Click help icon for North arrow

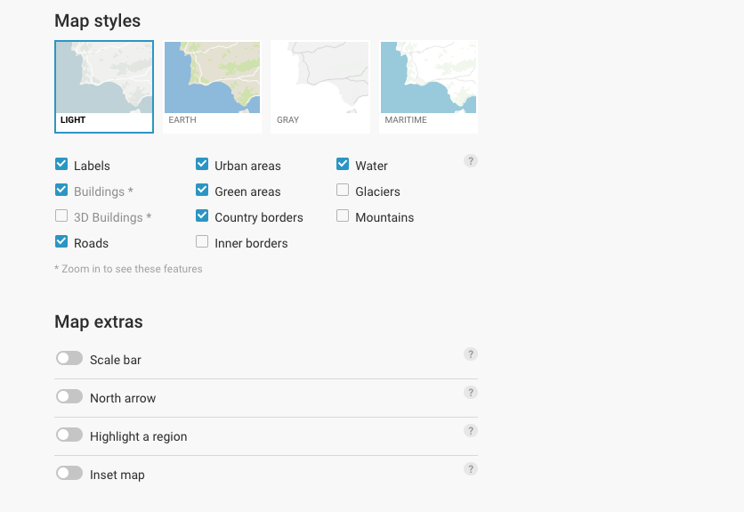(x=471, y=393)
